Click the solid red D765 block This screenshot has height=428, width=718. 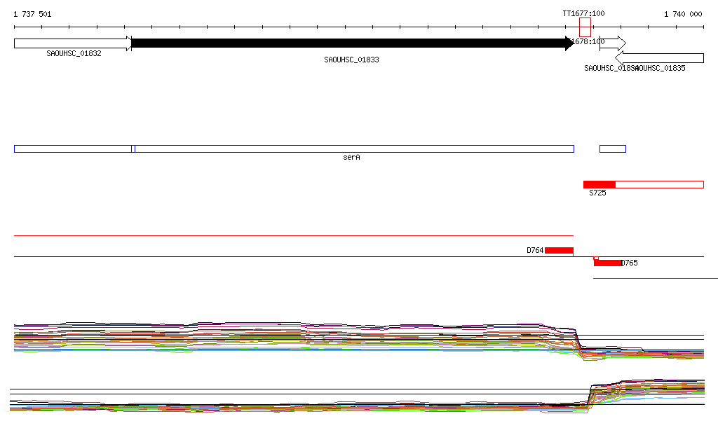point(607,263)
